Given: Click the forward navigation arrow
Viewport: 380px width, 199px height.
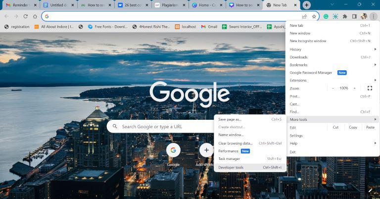Looking at the screenshot, I should [x=16, y=16].
